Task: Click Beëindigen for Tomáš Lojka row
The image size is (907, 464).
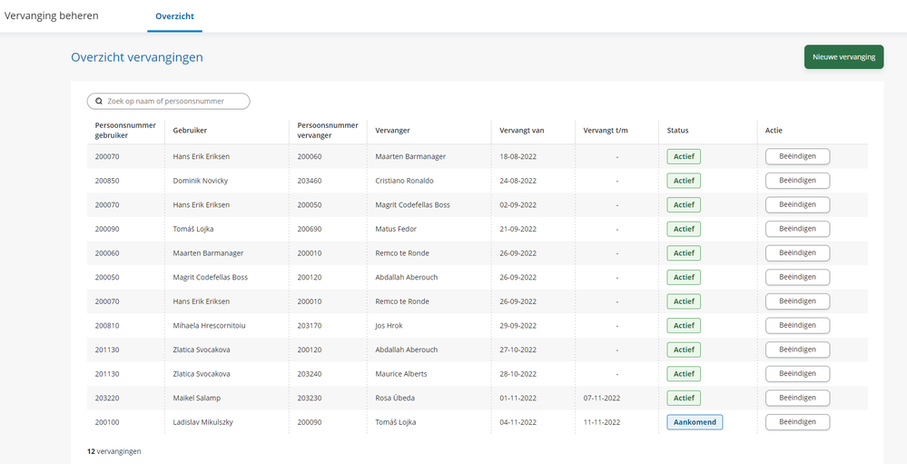Action: click(x=797, y=229)
